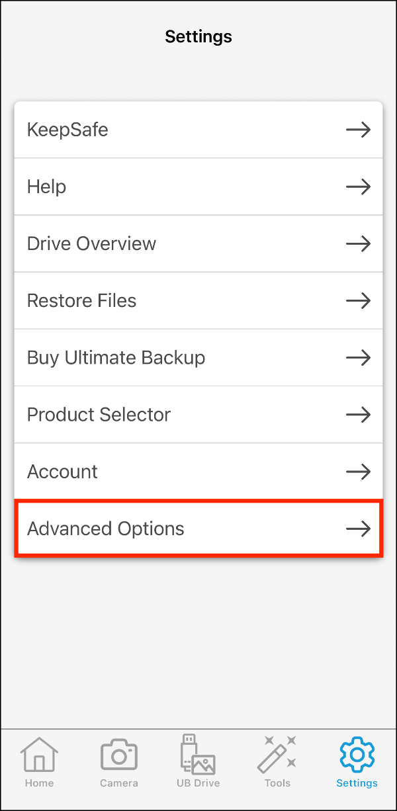This screenshot has width=397, height=811.
Task: Select the Settings gear icon
Action: tap(357, 761)
